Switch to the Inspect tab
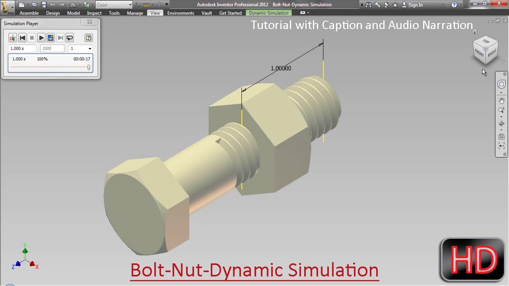Screen dimensions: 509x286 94,13
